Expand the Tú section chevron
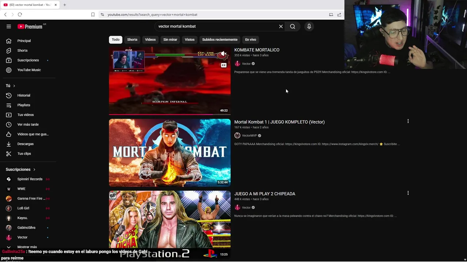The height and width of the screenshot is (262, 467). pyautogui.click(x=14, y=86)
